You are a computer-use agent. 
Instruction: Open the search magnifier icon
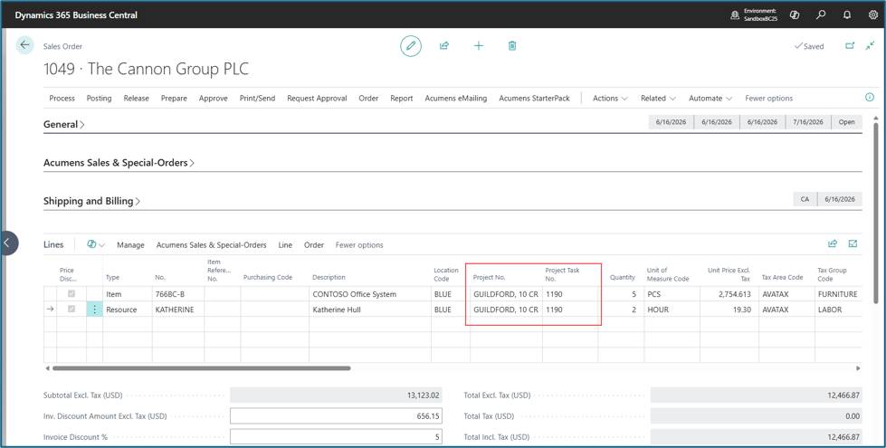[x=821, y=15]
